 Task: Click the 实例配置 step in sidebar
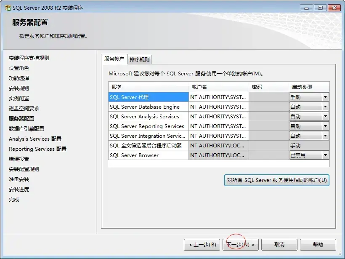click(19, 99)
